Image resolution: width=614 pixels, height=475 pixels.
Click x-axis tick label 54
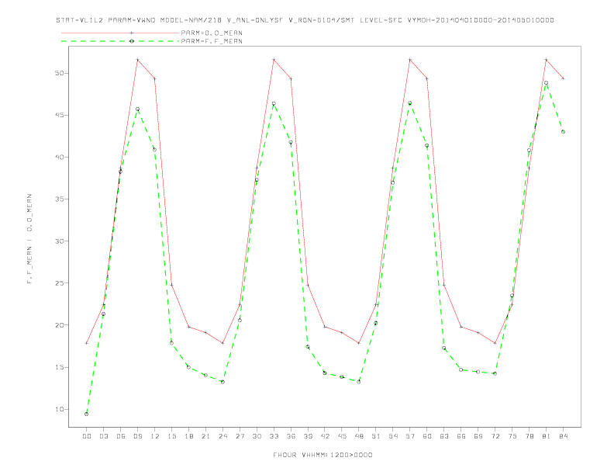pyautogui.click(x=393, y=436)
